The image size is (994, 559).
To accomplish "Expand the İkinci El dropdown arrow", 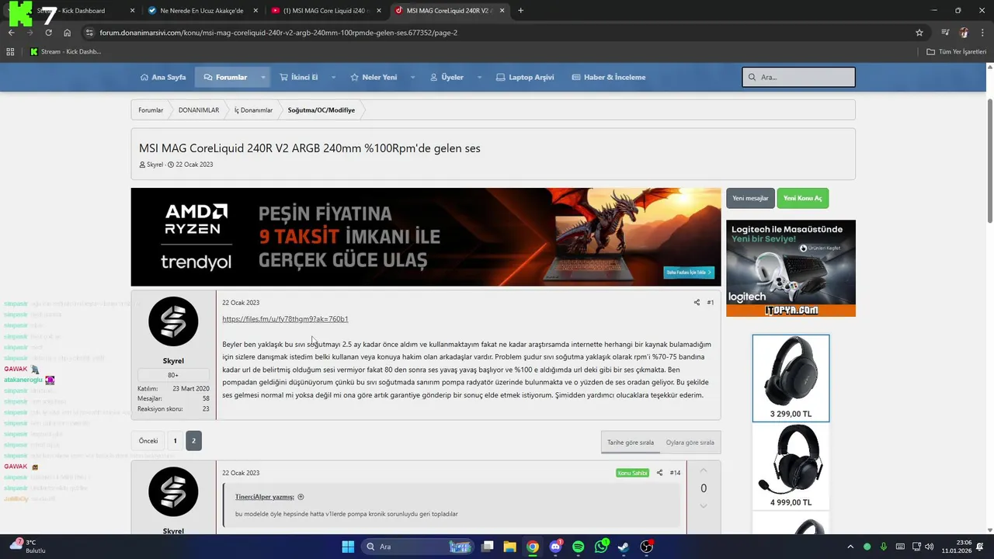I will coord(333,78).
